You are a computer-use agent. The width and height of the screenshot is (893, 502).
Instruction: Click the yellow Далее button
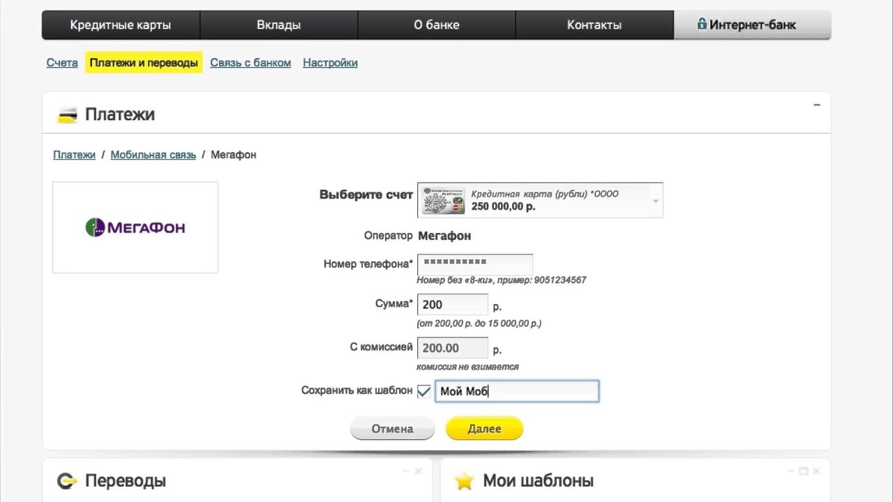(484, 429)
